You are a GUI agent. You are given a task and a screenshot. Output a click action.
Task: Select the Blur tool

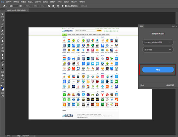(x=2, y=55)
